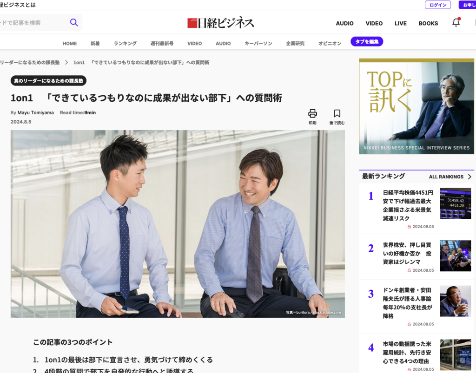The image size is (476, 373).
Task: Click the 課長塾 breadcrumb link
Action: tap(30, 62)
